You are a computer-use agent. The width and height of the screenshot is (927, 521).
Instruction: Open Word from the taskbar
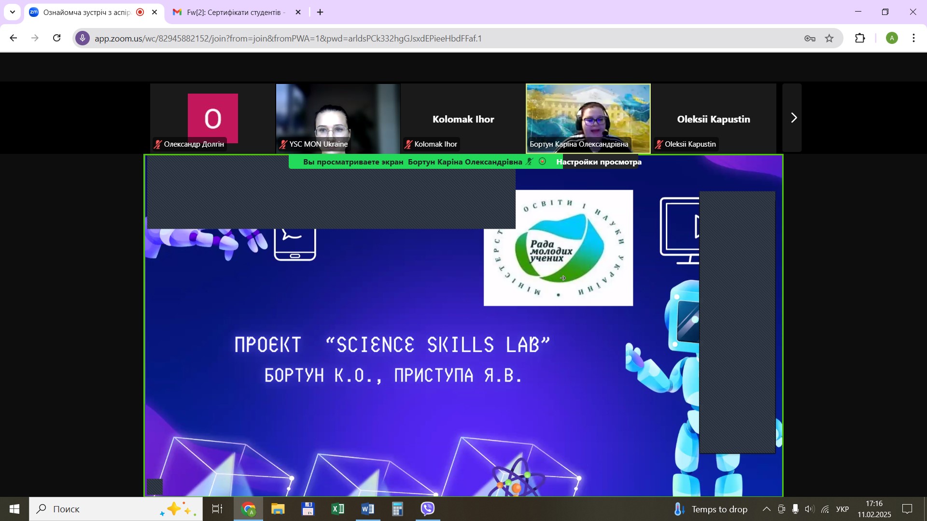coord(368,509)
